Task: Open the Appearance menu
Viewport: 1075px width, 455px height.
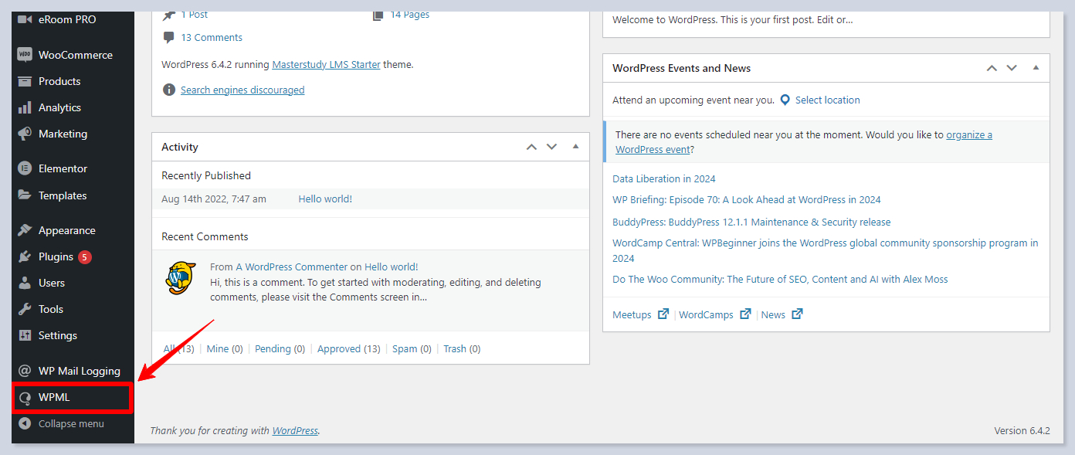Action: 66,230
